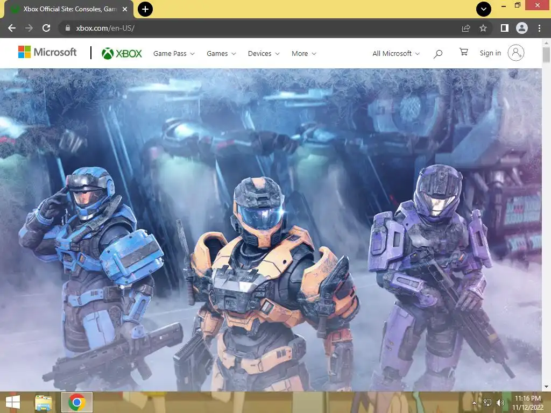Click the account avatar icon
Viewport: 551px width, 413px height.
tap(516, 53)
